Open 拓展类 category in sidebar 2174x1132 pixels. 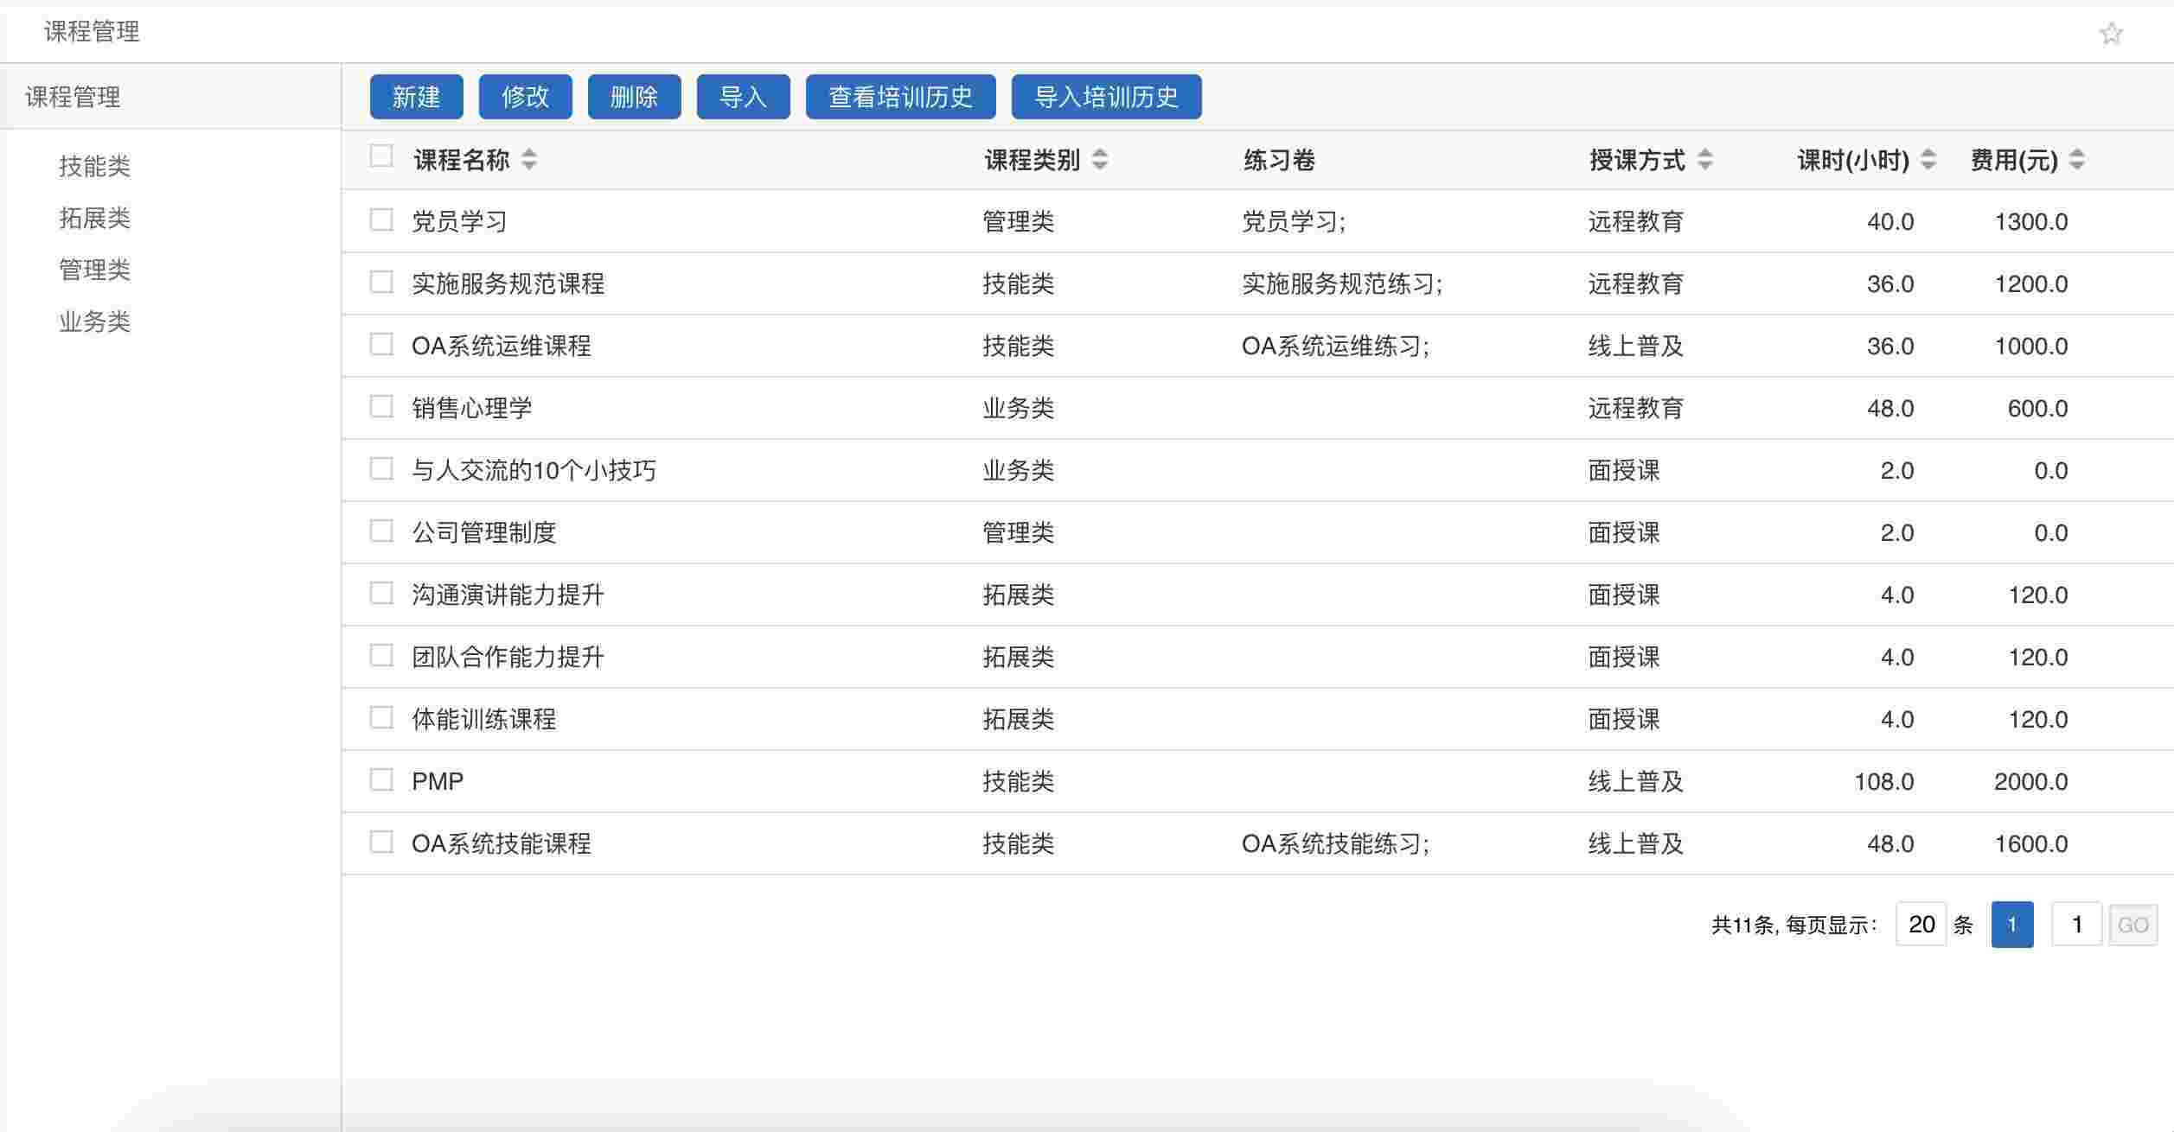pyautogui.click(x=94, y=218)
